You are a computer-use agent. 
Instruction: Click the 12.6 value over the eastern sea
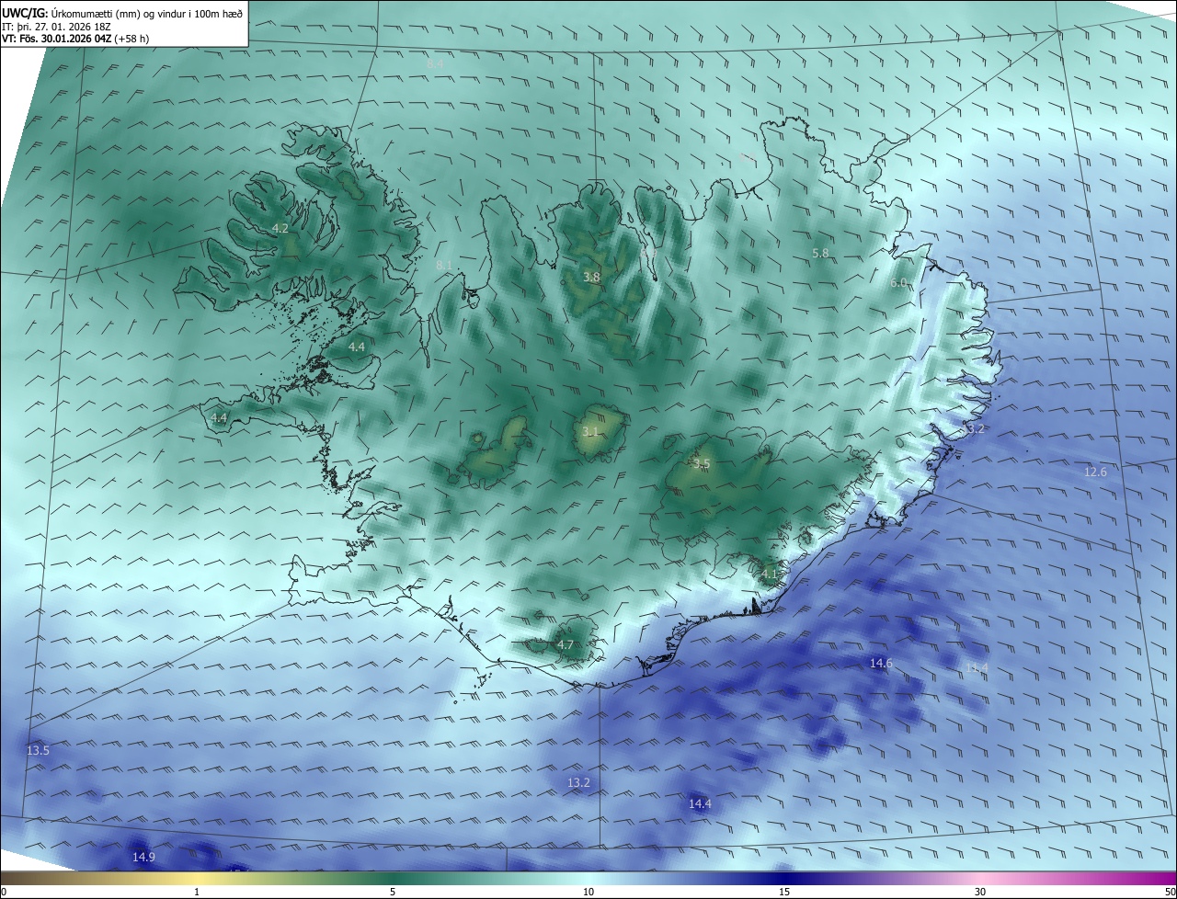click(1095, 472)
